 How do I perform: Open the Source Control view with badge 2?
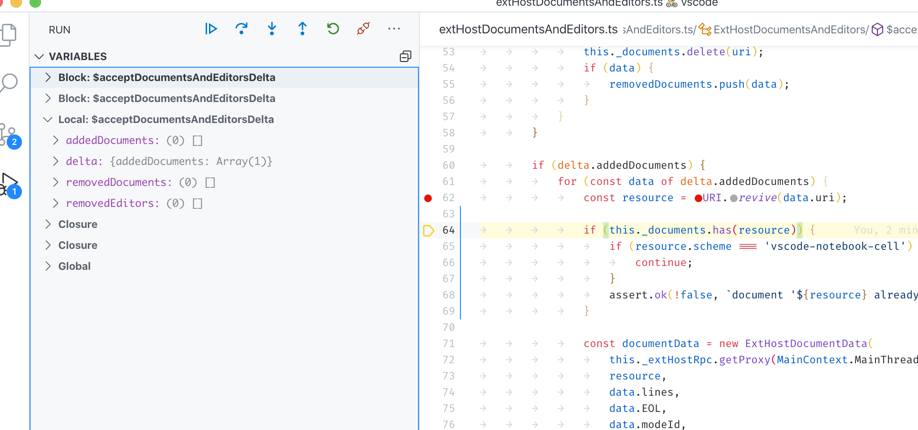(10, 135)
